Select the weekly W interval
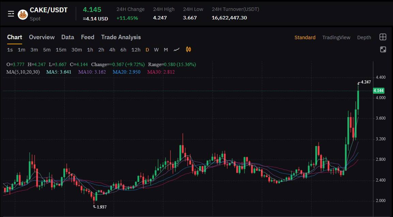This screenshot has width=393, height=217. click(156, 50)
